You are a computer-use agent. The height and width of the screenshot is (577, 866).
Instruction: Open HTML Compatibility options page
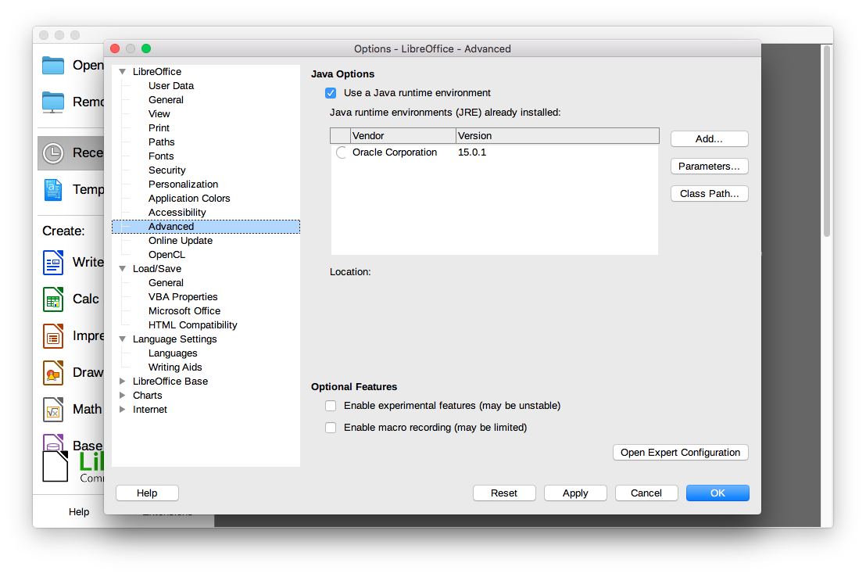[x=193, y=325]
